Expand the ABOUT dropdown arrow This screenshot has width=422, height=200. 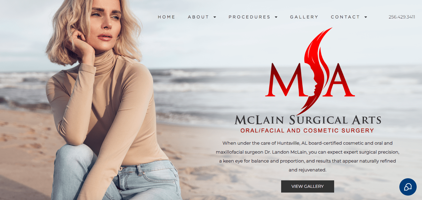click(x=215, y=17)
